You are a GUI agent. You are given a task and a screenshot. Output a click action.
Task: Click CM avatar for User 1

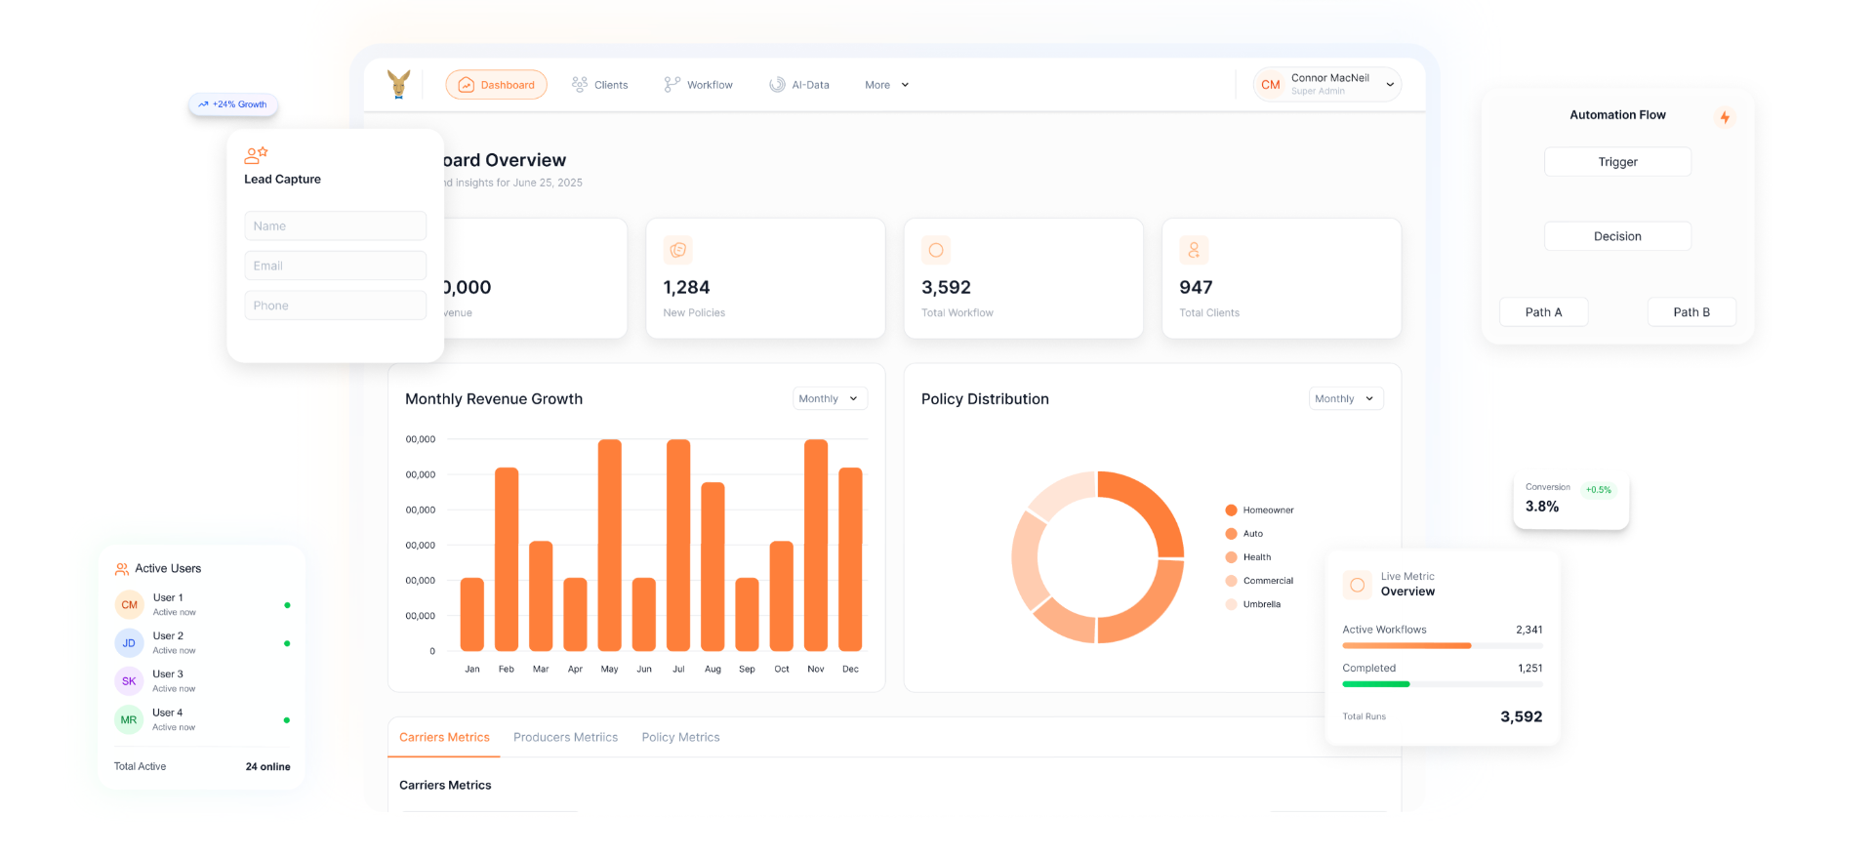point(129,605)
